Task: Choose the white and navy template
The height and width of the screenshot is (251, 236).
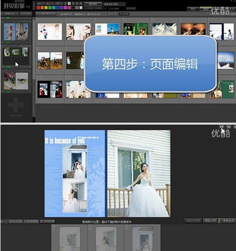Action: tap(222, 31)
